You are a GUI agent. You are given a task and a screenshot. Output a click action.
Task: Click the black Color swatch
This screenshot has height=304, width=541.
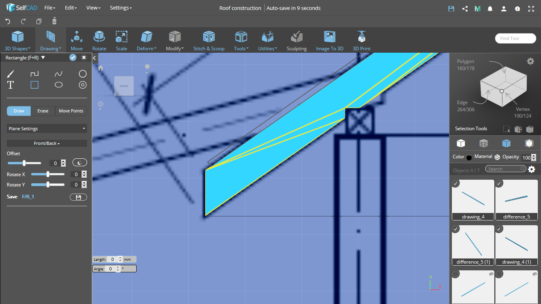click(x=469, y=158)
